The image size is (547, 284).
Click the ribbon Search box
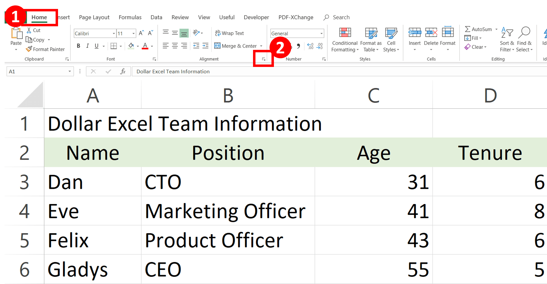[337, 17]
